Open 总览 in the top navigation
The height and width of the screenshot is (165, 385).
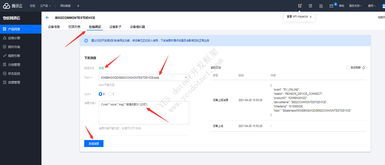tap(32, 6)
